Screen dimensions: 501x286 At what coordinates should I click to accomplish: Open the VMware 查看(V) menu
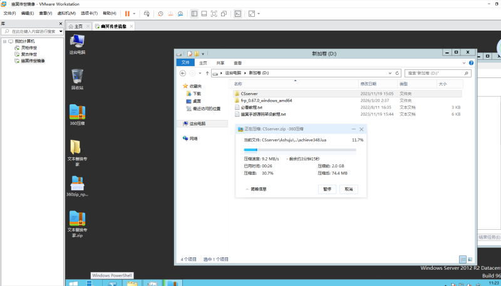(45, 13)
